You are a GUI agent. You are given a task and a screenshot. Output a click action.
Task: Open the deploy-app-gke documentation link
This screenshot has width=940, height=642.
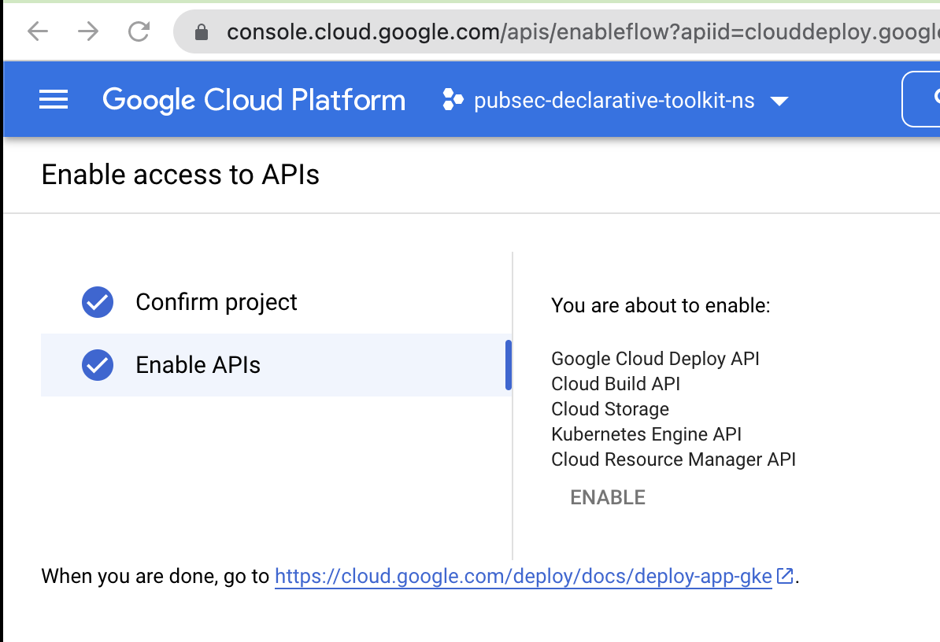click(x=523, y=577)
